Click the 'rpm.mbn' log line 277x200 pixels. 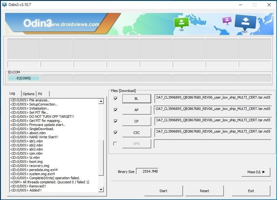point(26,153)
